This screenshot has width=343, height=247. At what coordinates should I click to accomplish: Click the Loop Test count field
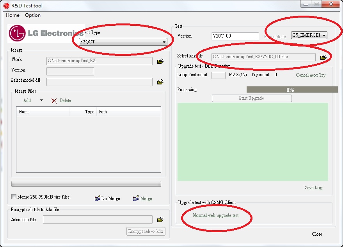pos(219,75)
